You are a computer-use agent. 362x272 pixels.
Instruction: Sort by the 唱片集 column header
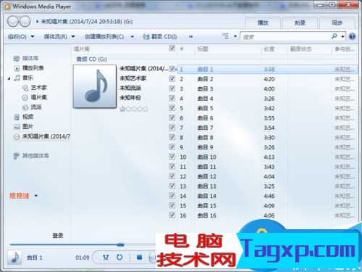(x=82, y=49)
